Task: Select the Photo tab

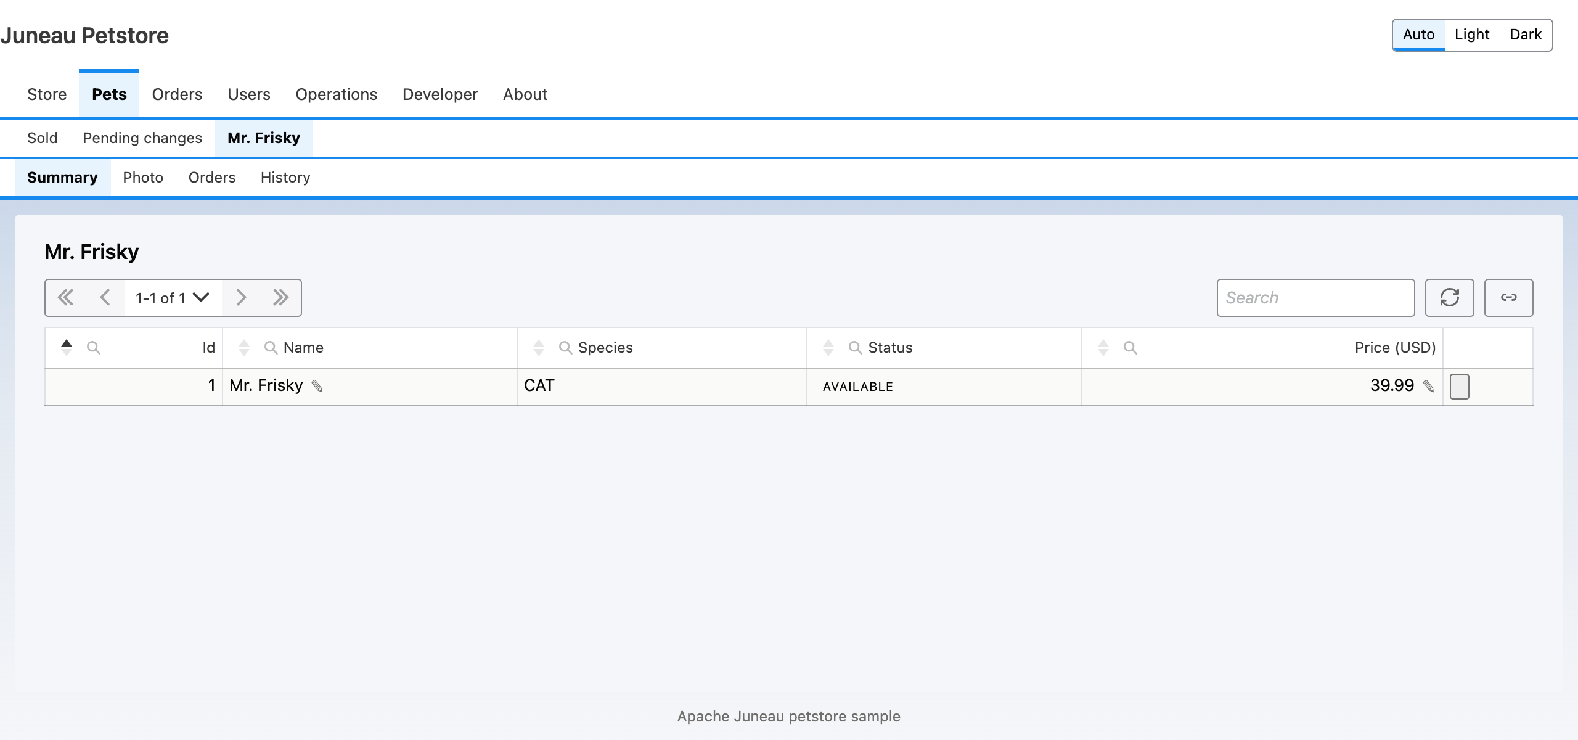Action: pyautogui.click(x=143, y=178)
